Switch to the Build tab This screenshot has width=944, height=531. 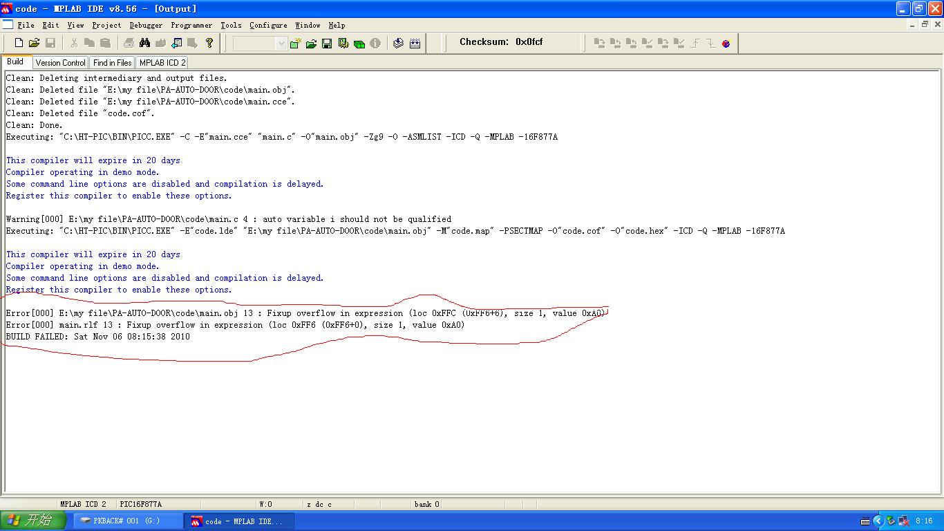[15, 62]
